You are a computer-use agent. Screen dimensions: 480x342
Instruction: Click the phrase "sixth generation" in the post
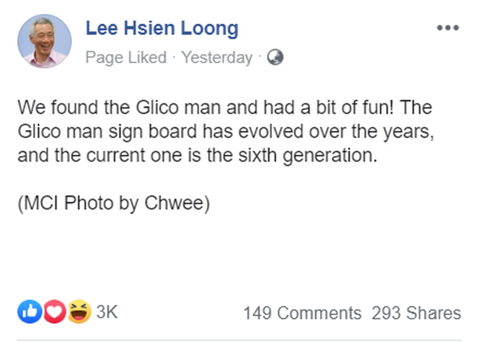(x=307, y=155)
